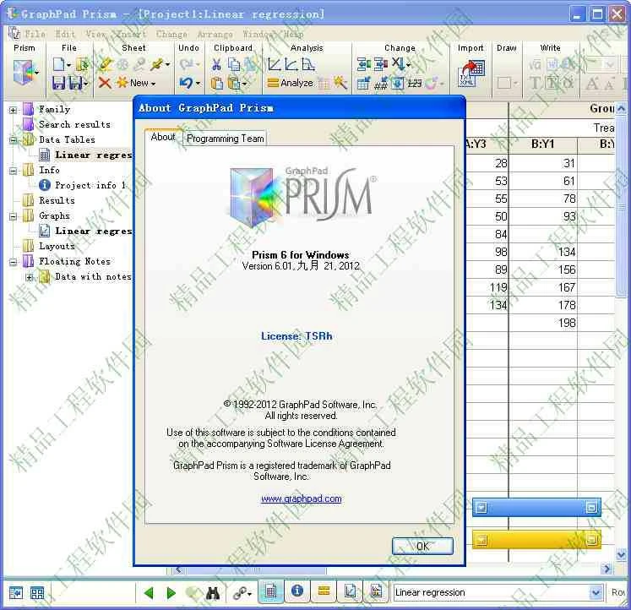Open the Linear regression sheet selector dropdown

pyautogui.click(x=596, y=593)
